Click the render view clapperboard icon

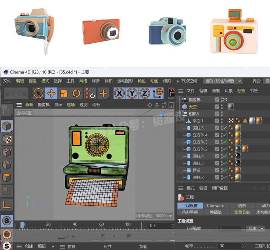(x=171, y=93)
